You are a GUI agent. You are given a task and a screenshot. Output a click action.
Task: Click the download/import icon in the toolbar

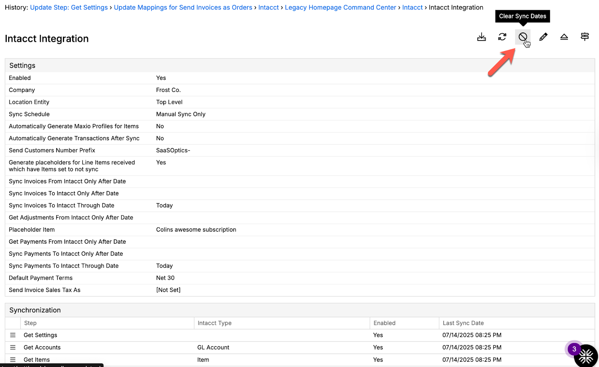click(481, 37)
